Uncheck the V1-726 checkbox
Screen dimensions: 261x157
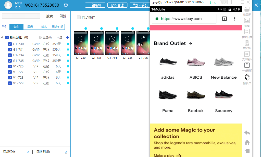click(x=10, y=66)
